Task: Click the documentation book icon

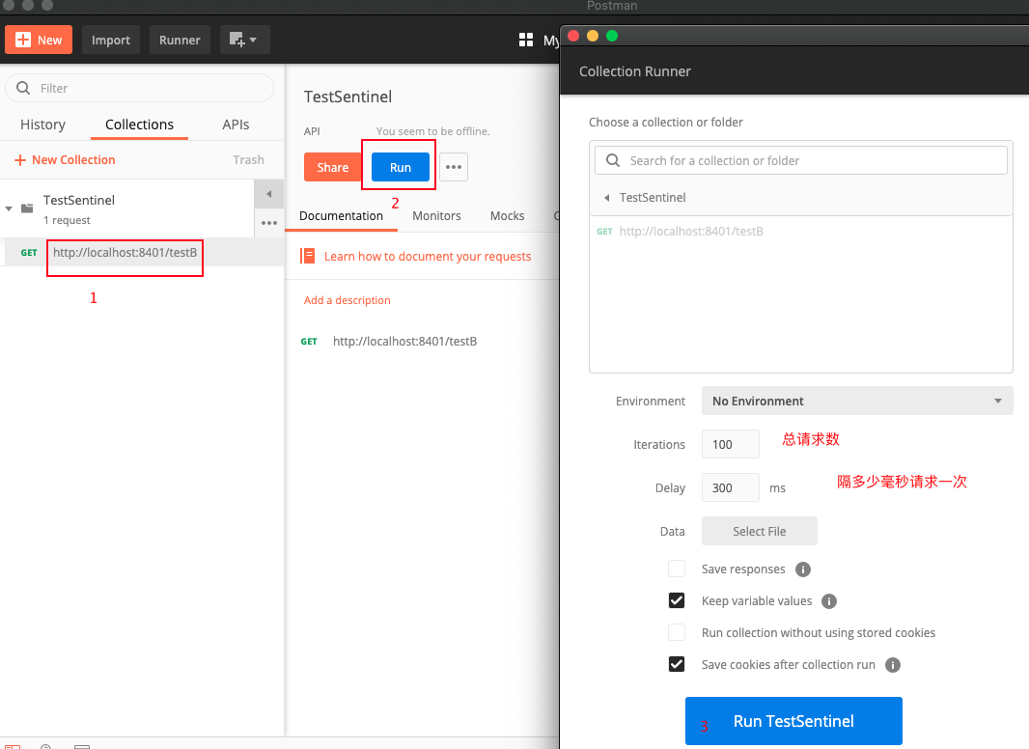Action: pyautogui.click(x=307, y=256)
